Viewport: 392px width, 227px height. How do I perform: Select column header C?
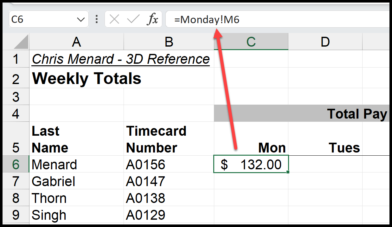pyautogui.click(x=251, y=42)
